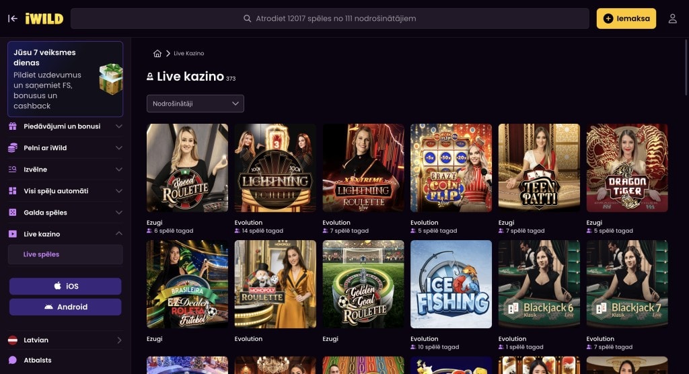Click the Android app download button
The image size is (689, 374).
click(65, 307)
